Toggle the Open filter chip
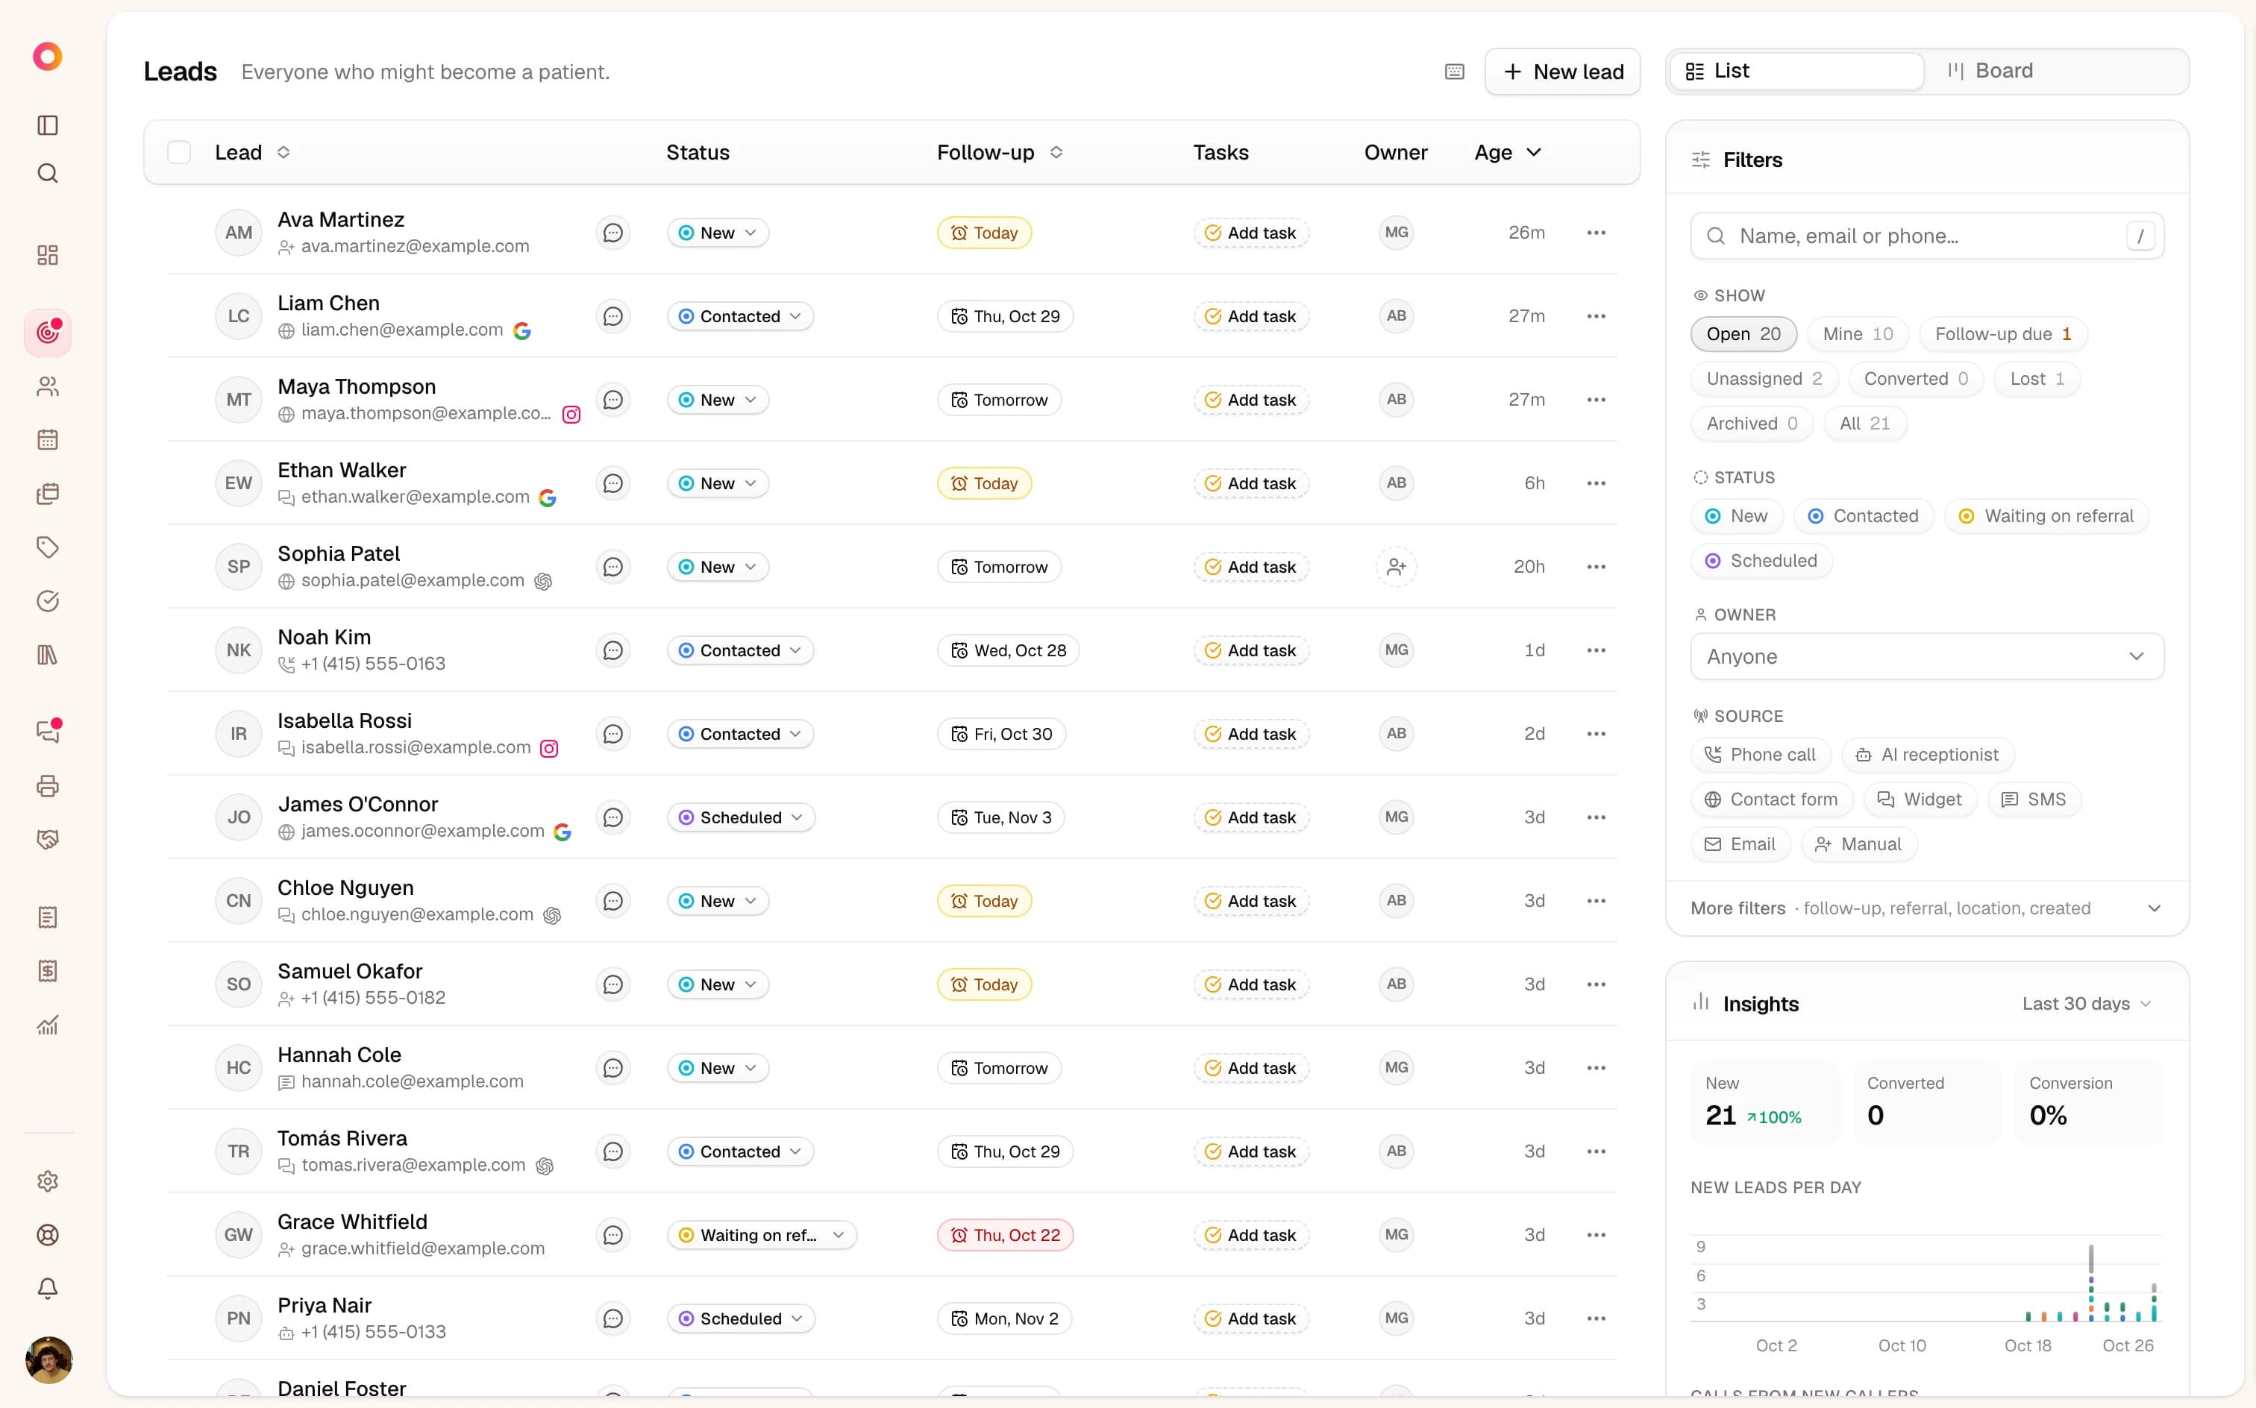 tap(1743, 334)
